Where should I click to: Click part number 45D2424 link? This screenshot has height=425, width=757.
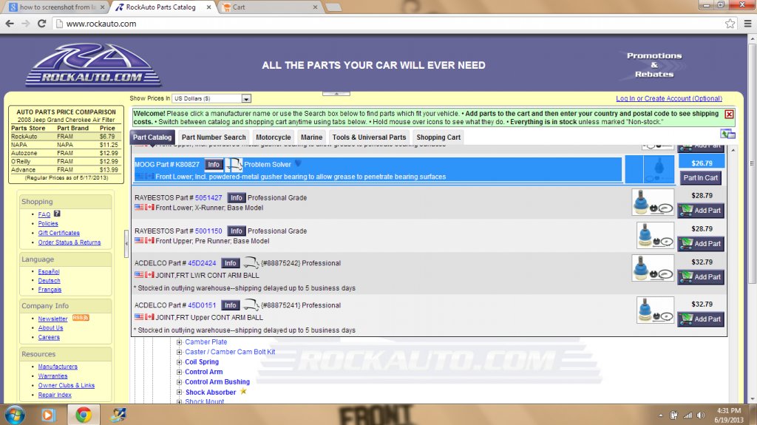[202, 263]
